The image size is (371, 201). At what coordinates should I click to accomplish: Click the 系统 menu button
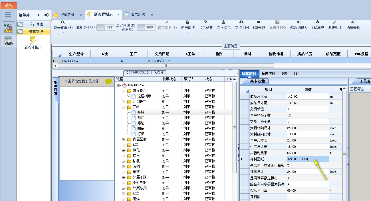click(x=9, y=5)
